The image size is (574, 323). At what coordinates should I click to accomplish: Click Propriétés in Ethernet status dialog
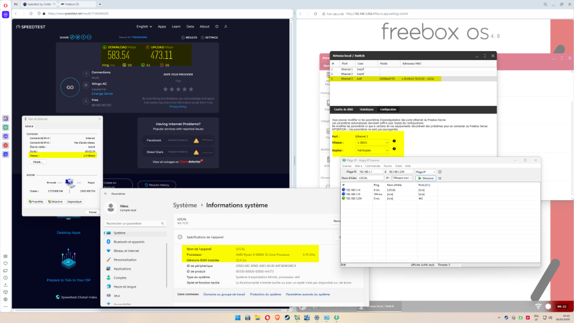coord(36,202)
